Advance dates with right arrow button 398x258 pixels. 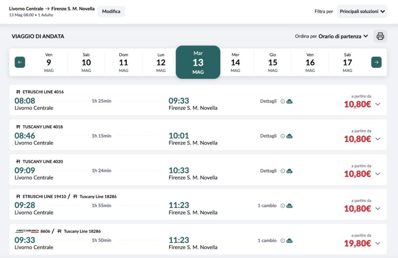(x=376, y=62)
